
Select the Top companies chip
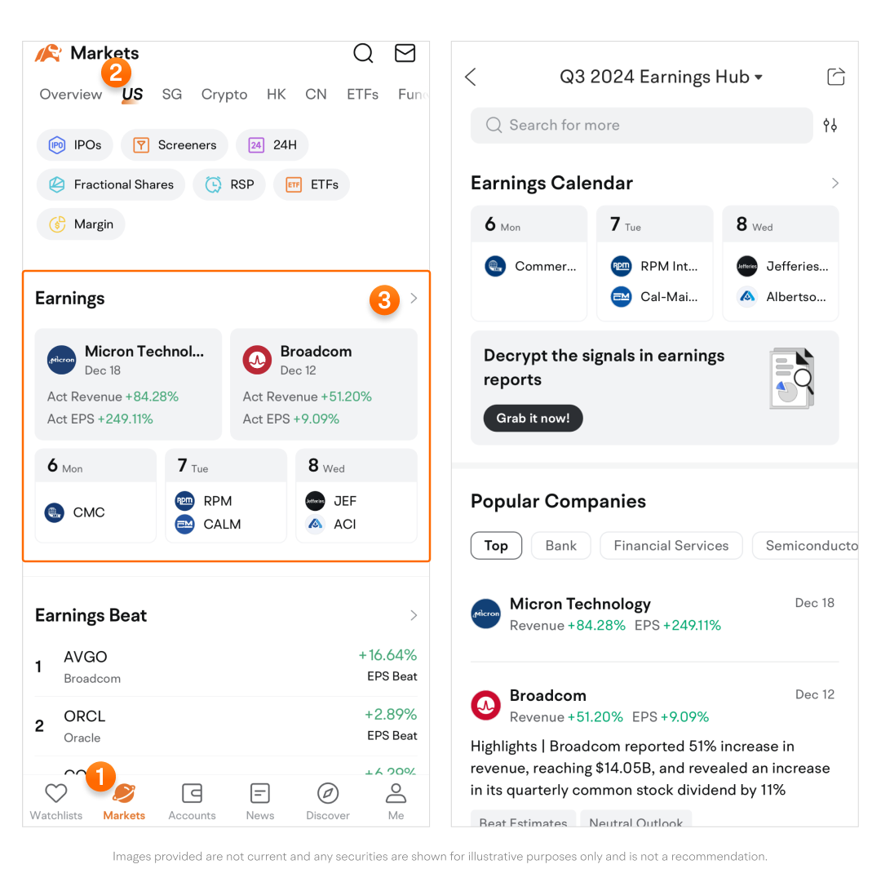pyautogui.click(x=496, y=546)
